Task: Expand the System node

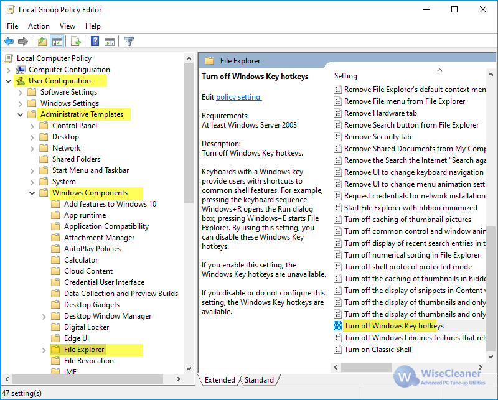Action: point(32,182)
